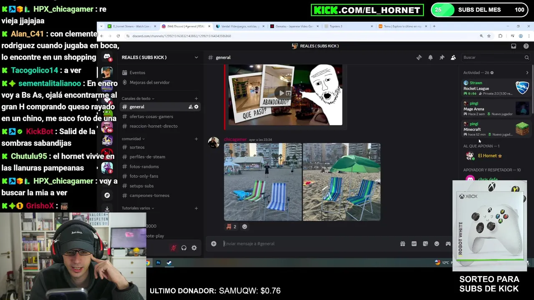Open the sorteos channel
Image resolution: width=534 pixels, height=300 pixels.
[160, 147]
